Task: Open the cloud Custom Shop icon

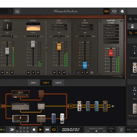Action: pyautogui.click(x=122, y=11)
